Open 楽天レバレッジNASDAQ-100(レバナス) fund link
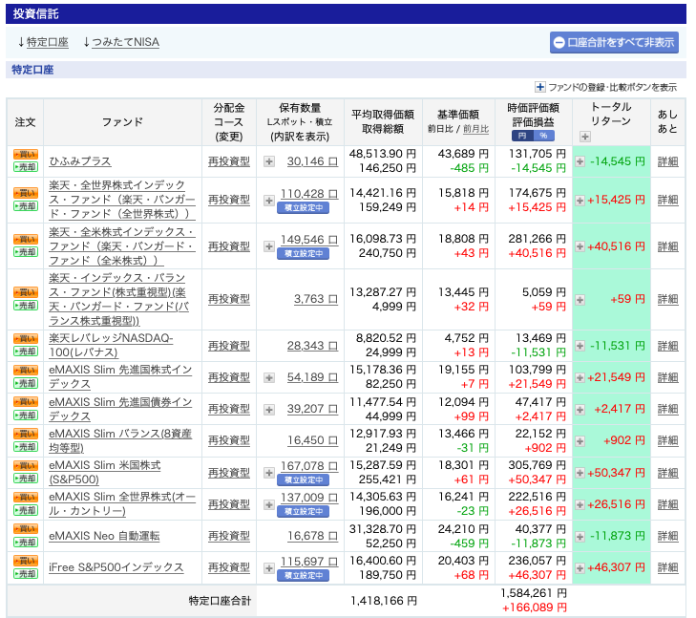 (111, 346)
